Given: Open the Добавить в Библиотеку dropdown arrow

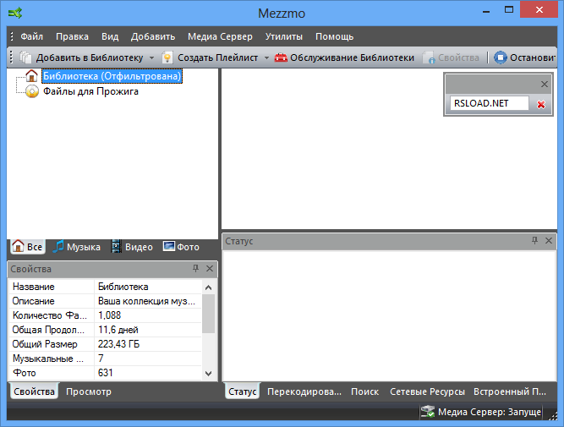Looking at the screenshot, I should point(151,58).
